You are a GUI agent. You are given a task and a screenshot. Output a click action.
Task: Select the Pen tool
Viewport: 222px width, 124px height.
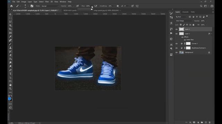click(10, 70)
